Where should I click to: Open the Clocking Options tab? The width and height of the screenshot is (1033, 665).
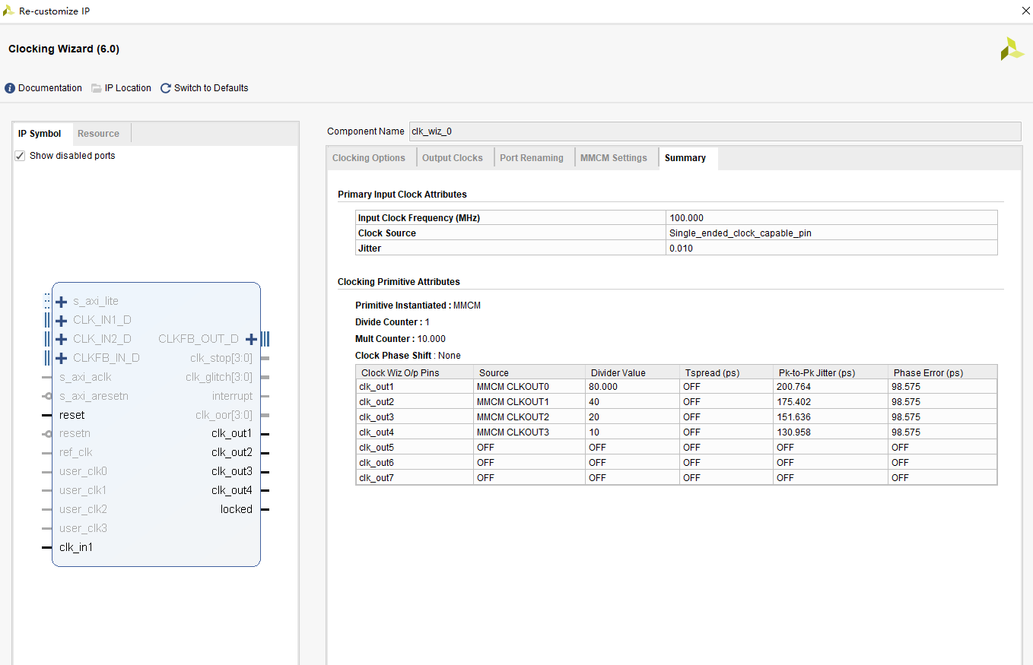tap(369, 158)
